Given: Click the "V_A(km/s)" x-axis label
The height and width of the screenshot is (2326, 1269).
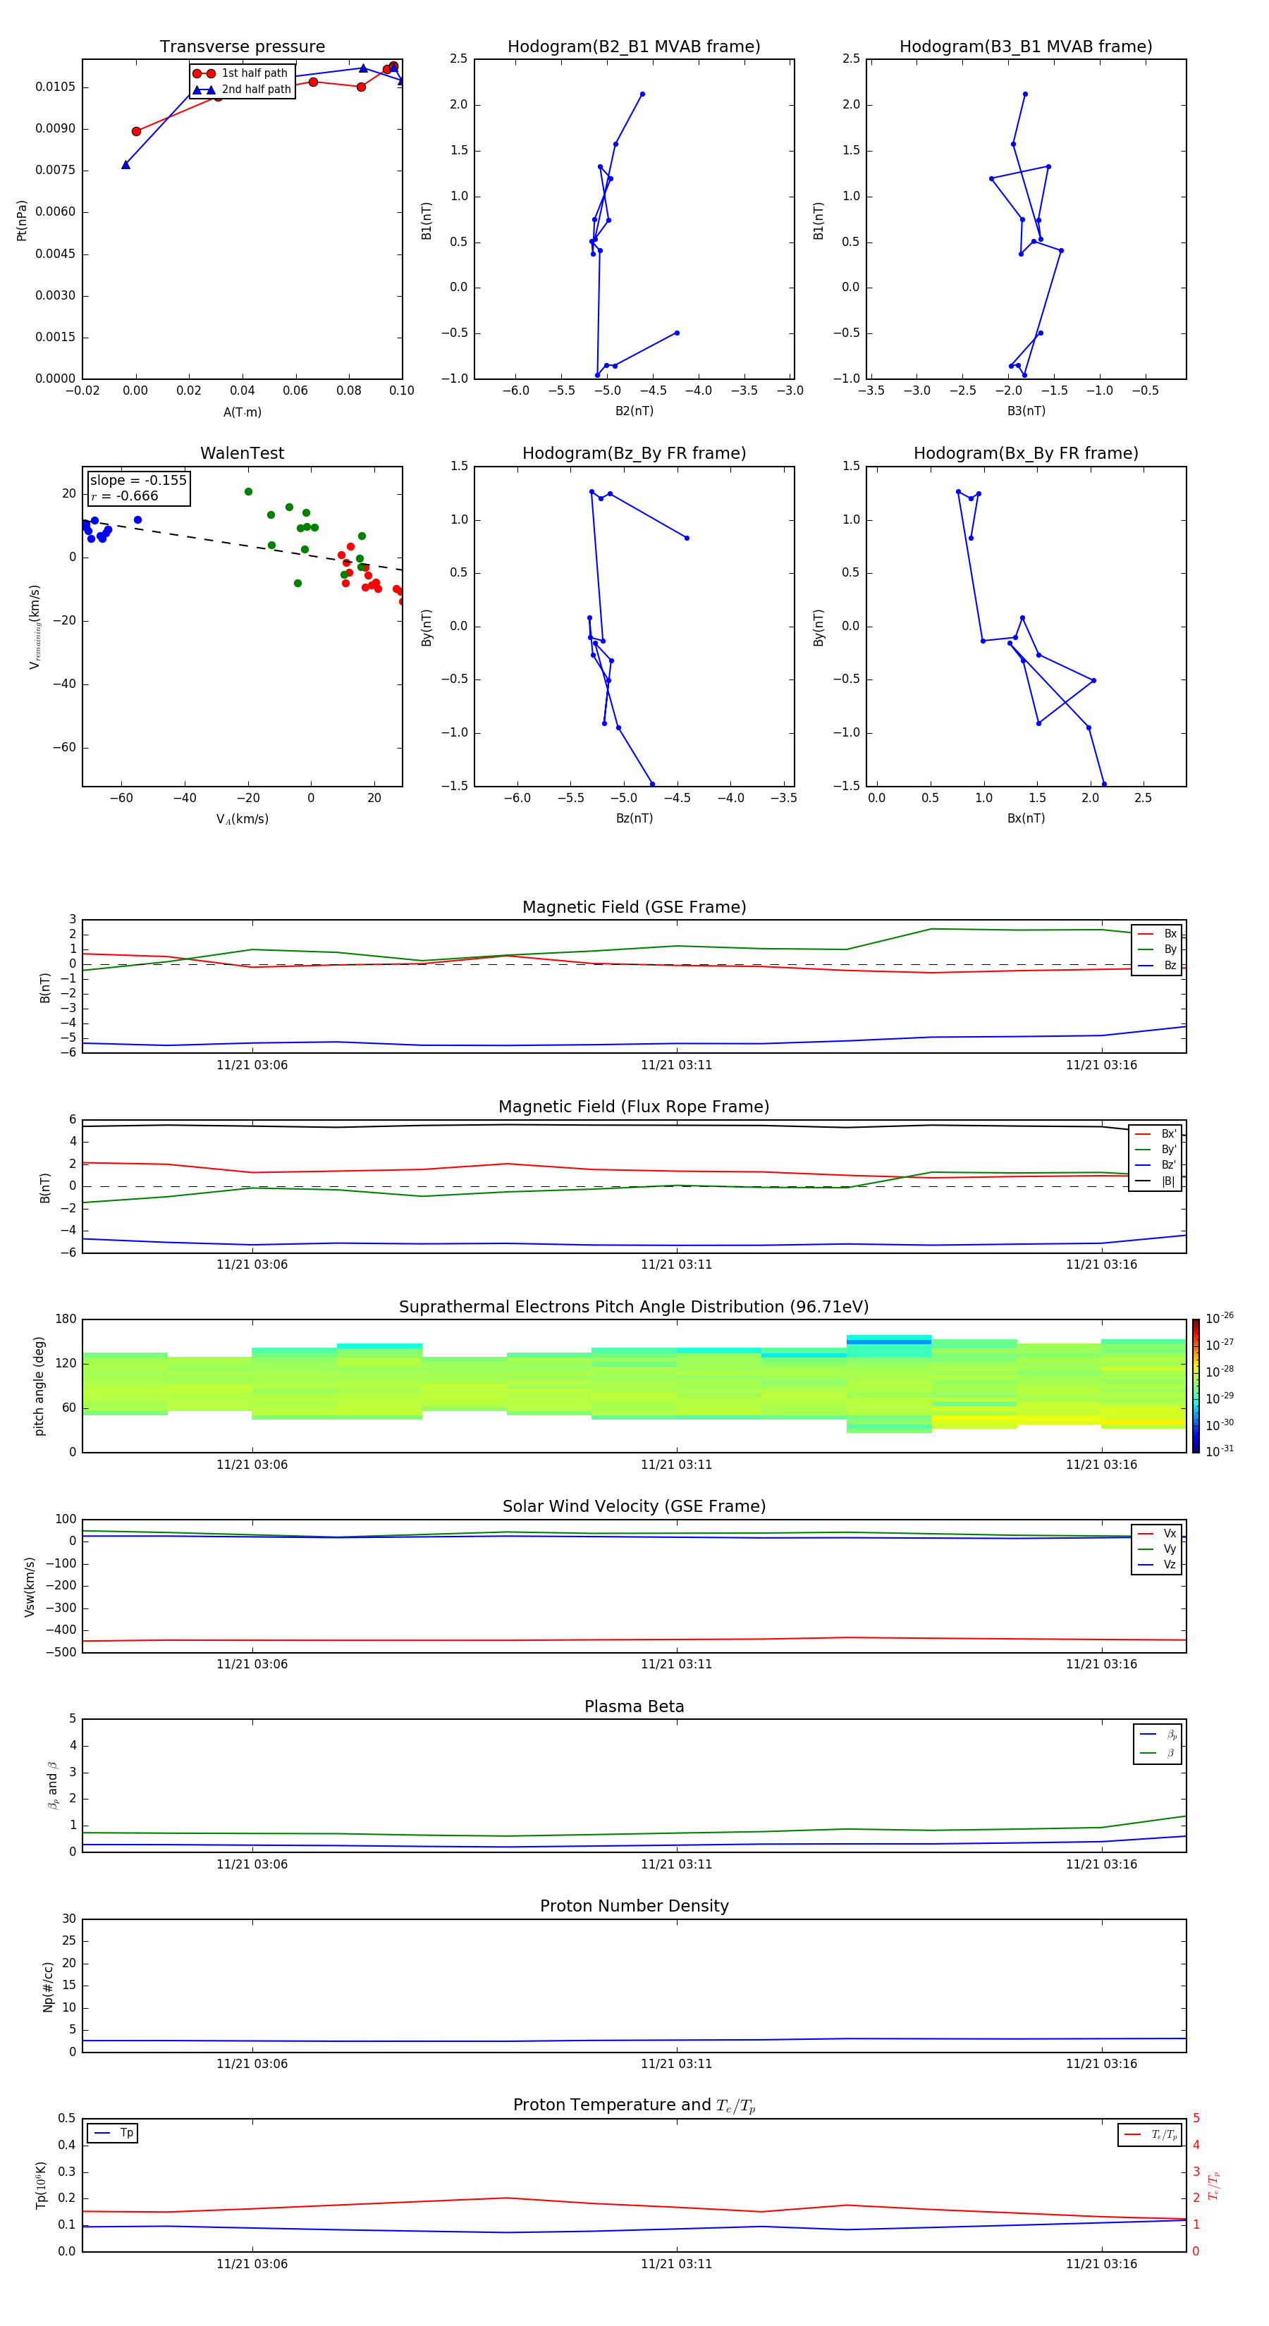Looking at the screenshot, I should point(242,819).
